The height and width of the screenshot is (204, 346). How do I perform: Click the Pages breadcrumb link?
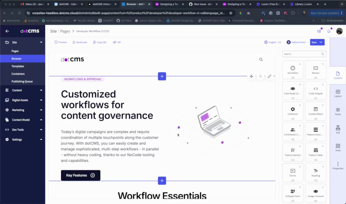(65, 31)
